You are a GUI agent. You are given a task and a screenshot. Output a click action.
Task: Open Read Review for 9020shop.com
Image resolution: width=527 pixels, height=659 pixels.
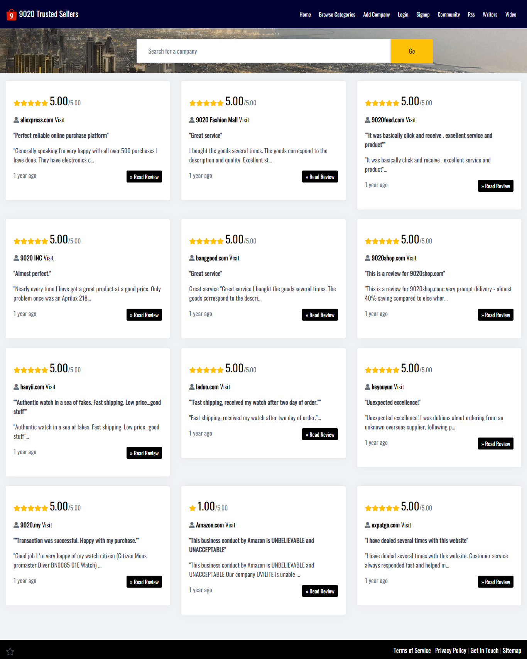tap(495, 315)
